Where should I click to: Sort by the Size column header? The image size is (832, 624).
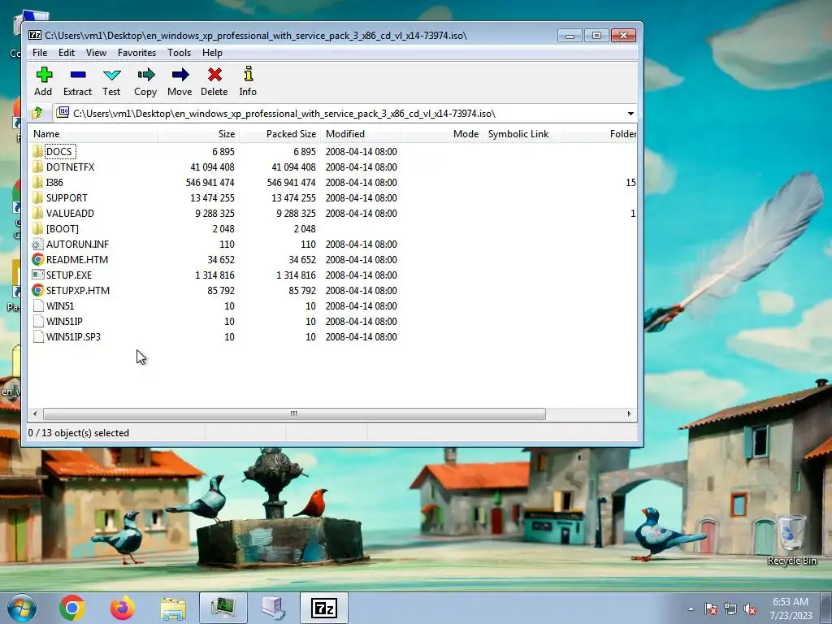[198, 134]
